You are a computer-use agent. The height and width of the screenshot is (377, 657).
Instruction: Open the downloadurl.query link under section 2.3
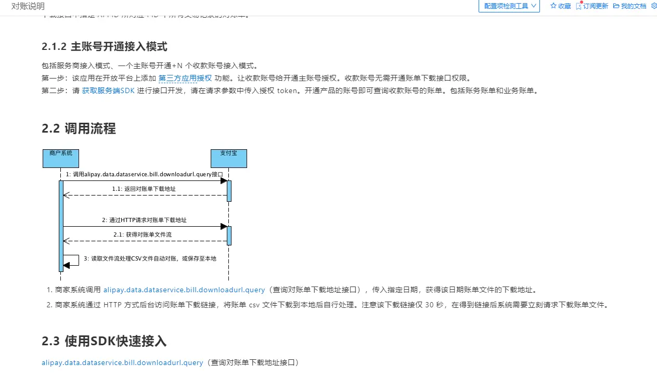[122, 363]
